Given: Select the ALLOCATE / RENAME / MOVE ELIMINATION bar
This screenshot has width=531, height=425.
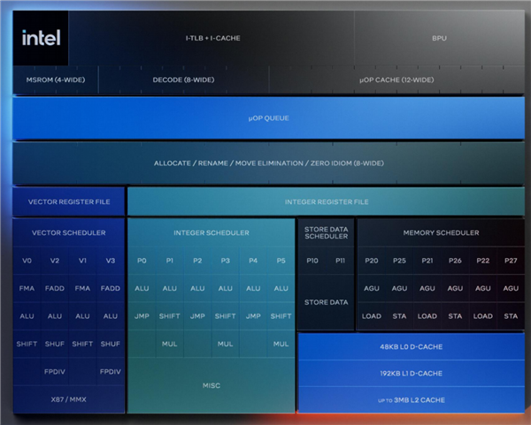Looking at the screenshot, I should point(268,163).
